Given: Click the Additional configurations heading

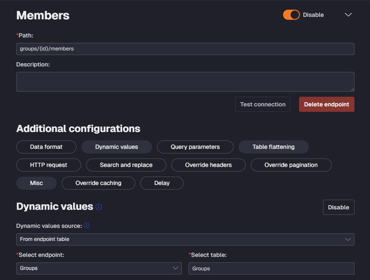Looking at the screenshot, I should [78, 129].
